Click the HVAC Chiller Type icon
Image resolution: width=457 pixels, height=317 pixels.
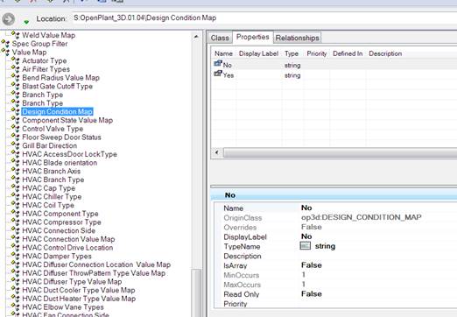pos(16,196)
